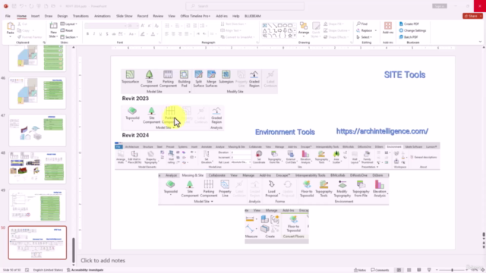Viewport: 486px width, 273px height.
Task: Click Batch PDF in Bluebeam group
Action: click(409, 37)
